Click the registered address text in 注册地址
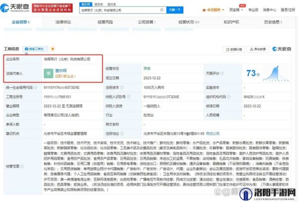 click(x=174, y=134)
